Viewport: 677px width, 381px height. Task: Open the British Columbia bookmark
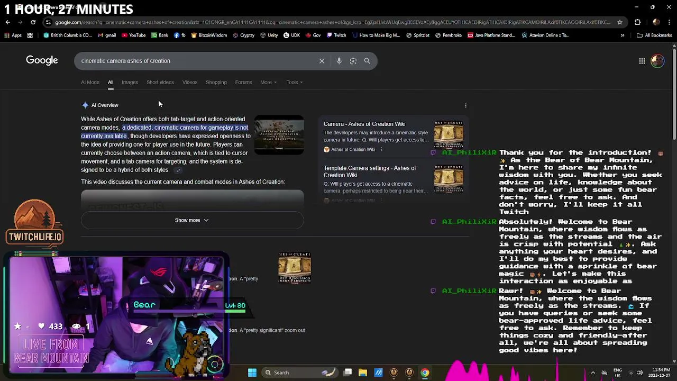pos(68,35)
